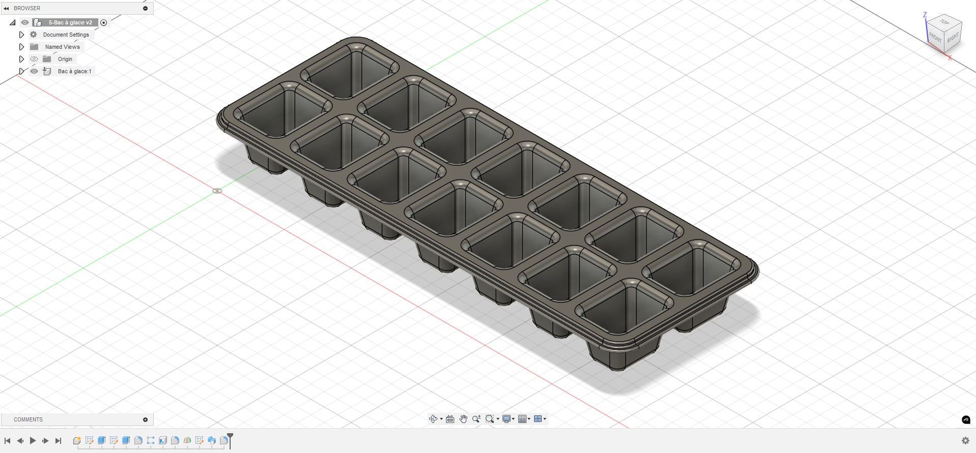976x453 pixels.
Task: Click the Look At tool icon
Action: [x=450, y=419]
